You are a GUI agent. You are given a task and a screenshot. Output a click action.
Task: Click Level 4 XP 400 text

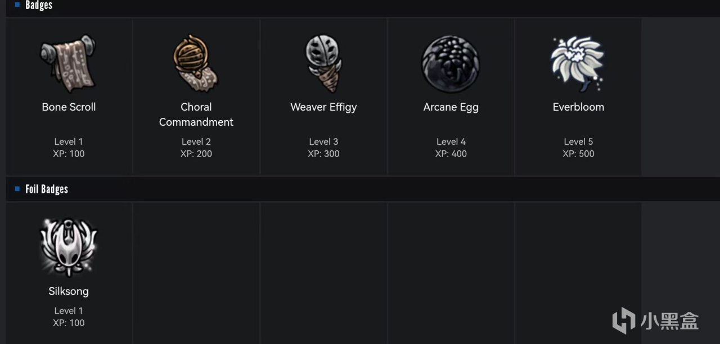click(x=451, y=148)
